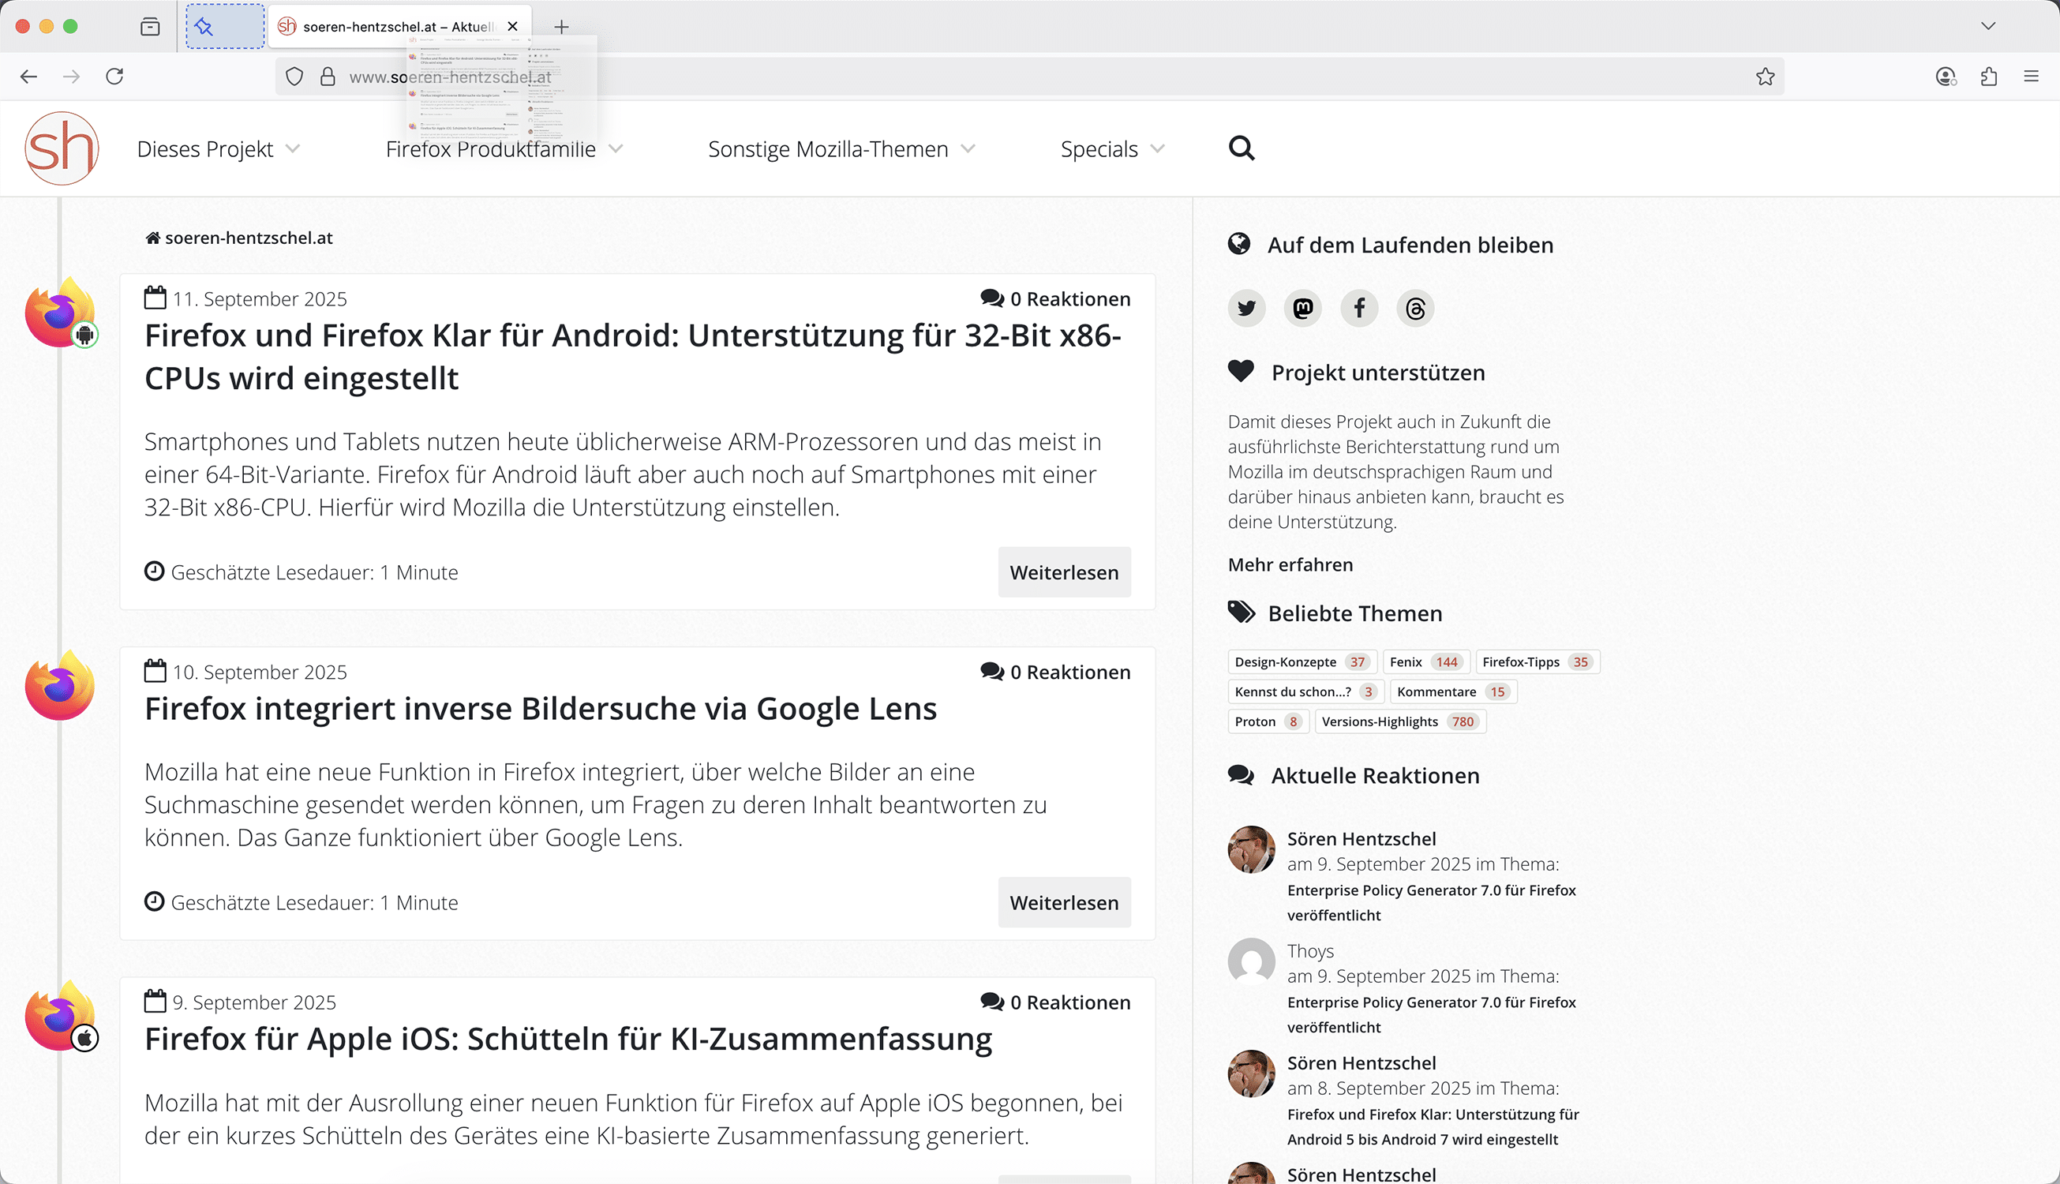Screen dimensions: 2060x1184
Task: Open the Google Lens Bildersuche article headline
Action: pyautogui.click(x=541, y=708)
